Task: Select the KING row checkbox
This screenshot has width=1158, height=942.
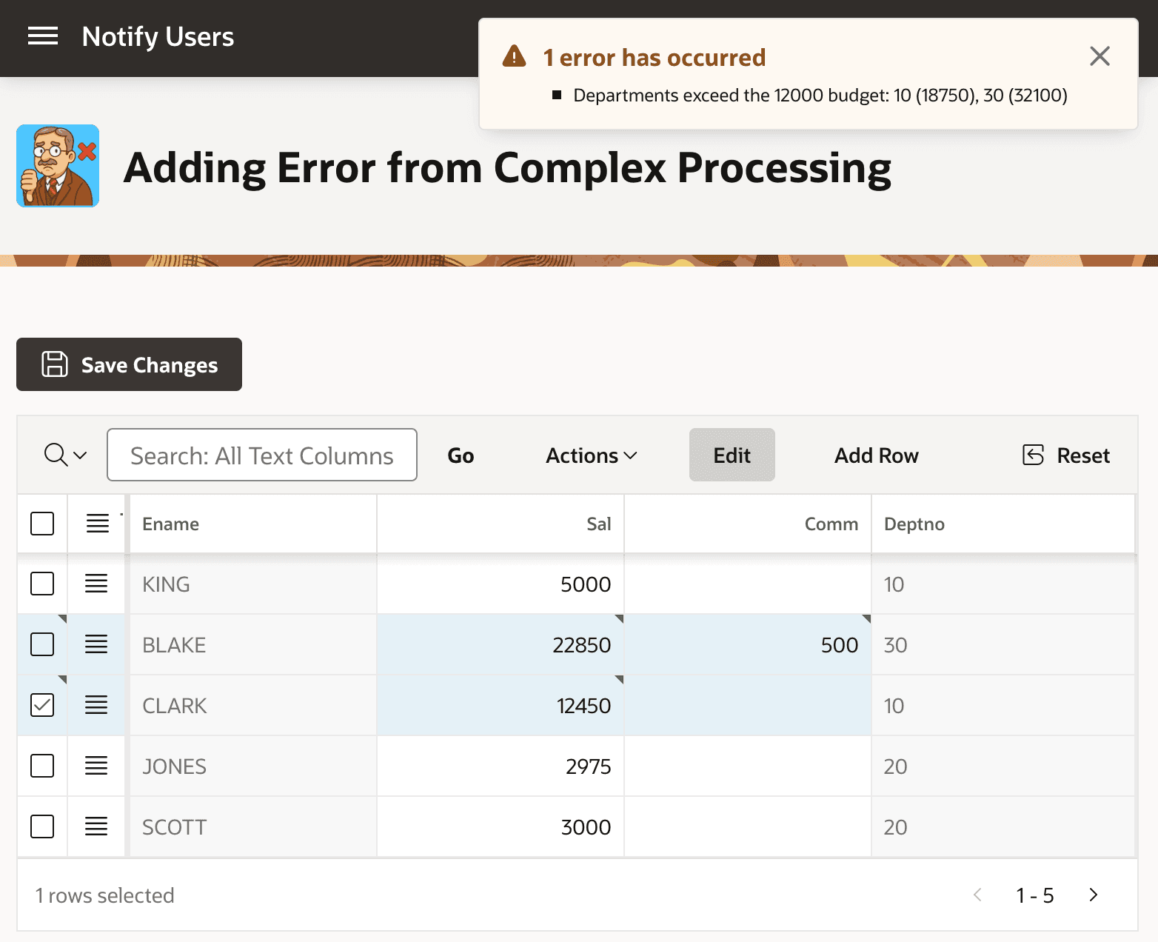Action: [x=42, y=584]
